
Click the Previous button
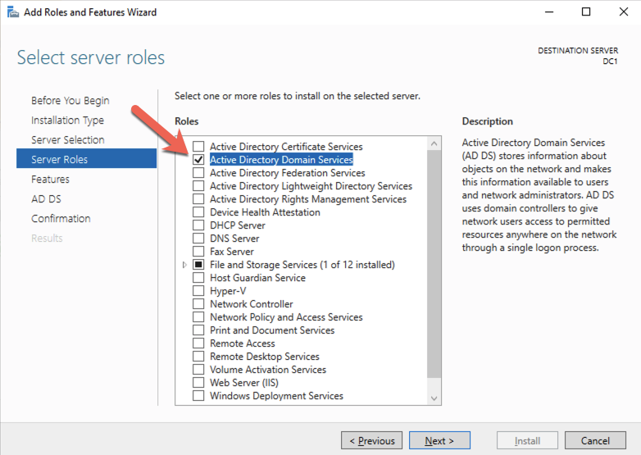[371, 441]
